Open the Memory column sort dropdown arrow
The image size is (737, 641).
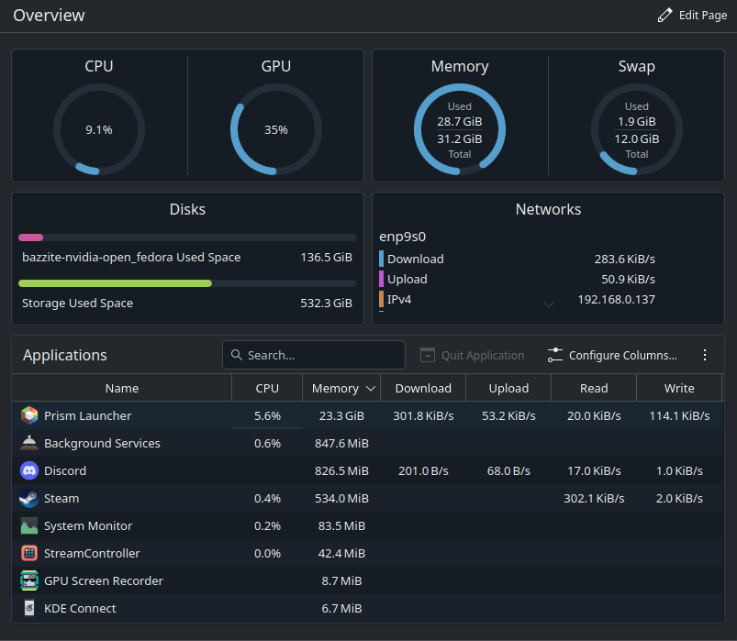370,388
